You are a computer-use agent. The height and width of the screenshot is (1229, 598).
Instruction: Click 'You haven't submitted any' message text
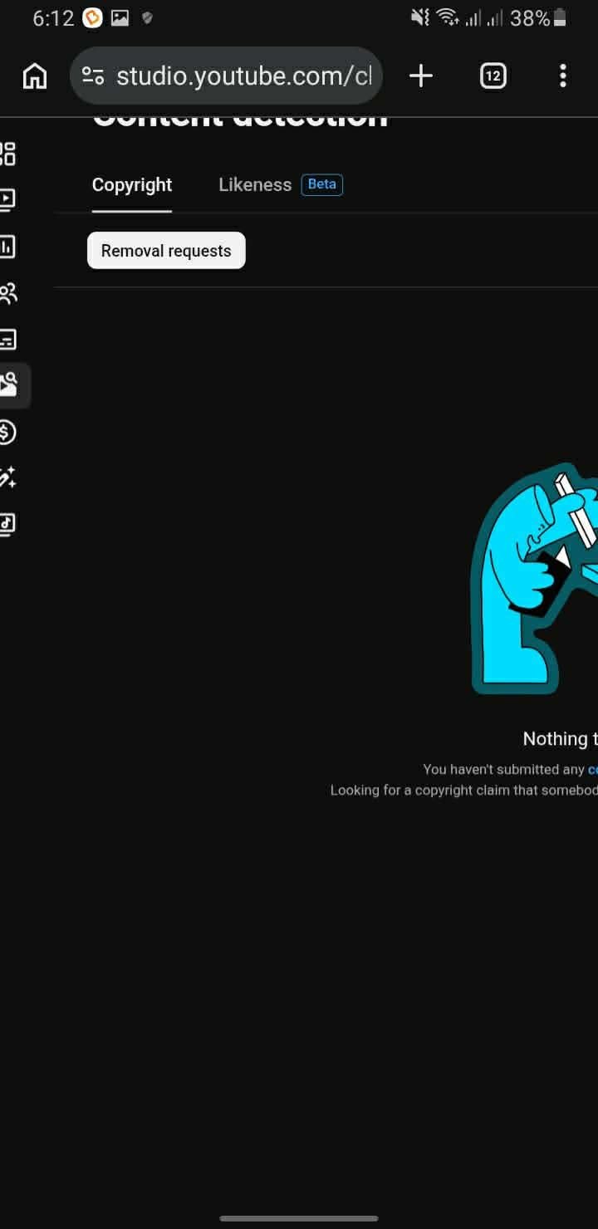(503, 770)
